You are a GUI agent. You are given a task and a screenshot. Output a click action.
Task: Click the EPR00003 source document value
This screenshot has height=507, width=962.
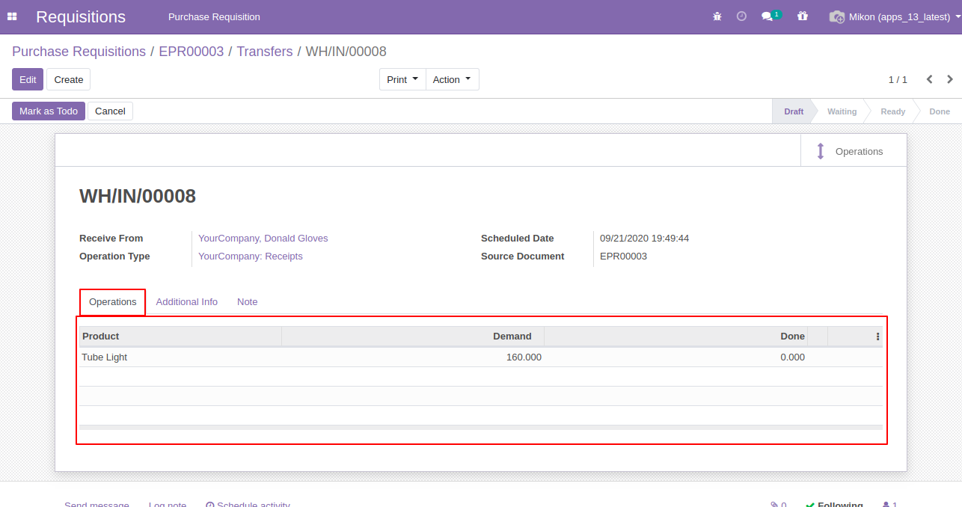pos(623,256)
